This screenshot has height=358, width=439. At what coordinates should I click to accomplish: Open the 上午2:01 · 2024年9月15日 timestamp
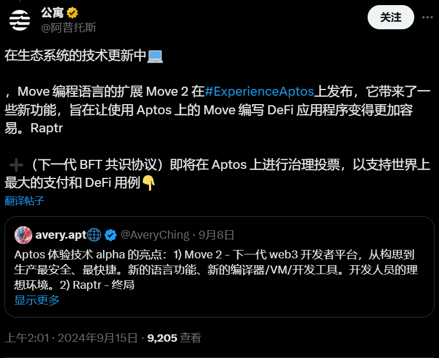click(x=71, y=338)
